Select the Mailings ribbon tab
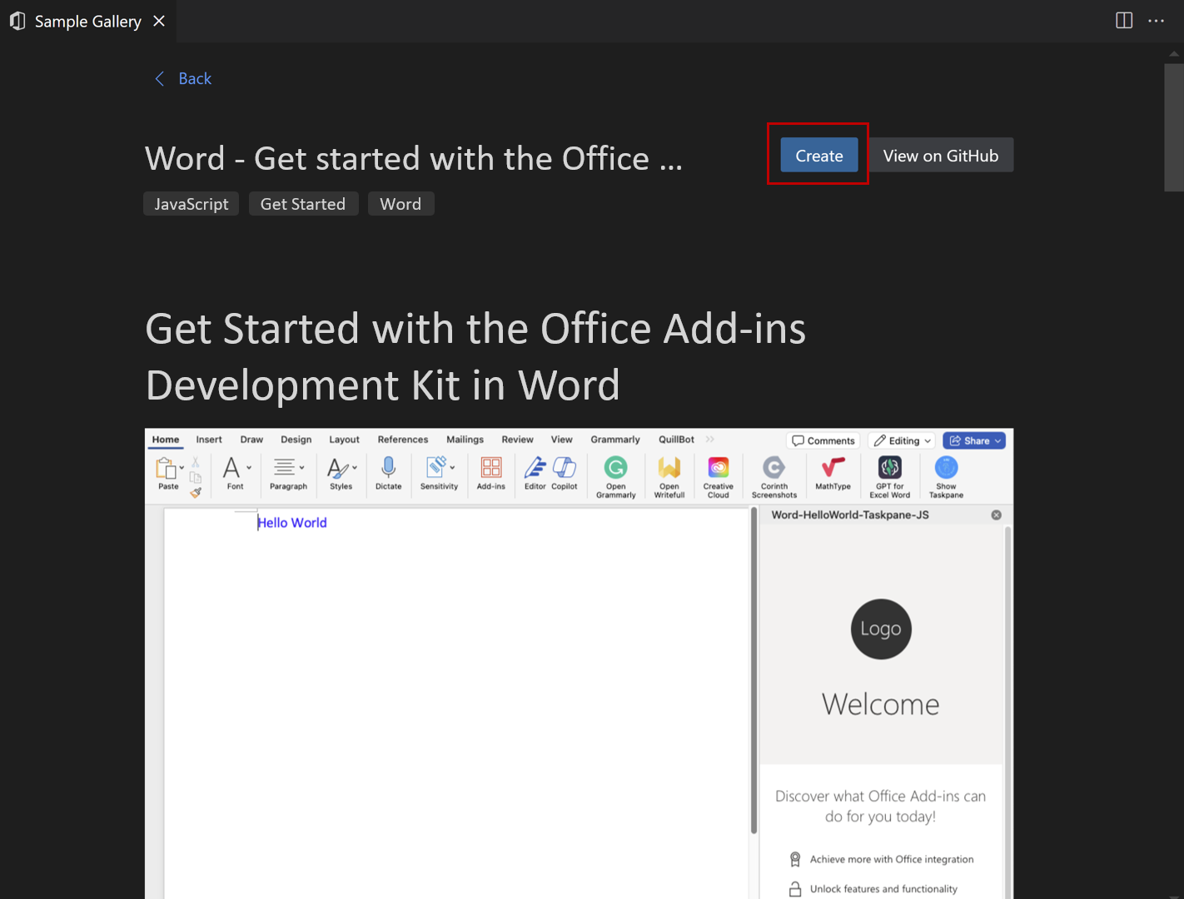The height and width of the screenshot is (899, 1184). coord(465,440)
